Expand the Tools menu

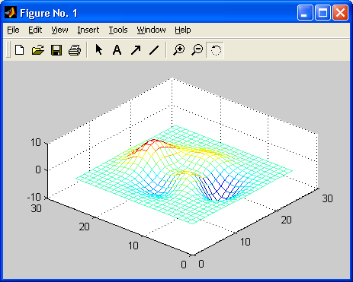click(x=118, y=30)
